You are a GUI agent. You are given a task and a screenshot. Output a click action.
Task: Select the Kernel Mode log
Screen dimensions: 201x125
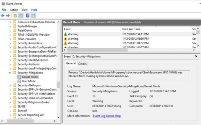(30, 77)
